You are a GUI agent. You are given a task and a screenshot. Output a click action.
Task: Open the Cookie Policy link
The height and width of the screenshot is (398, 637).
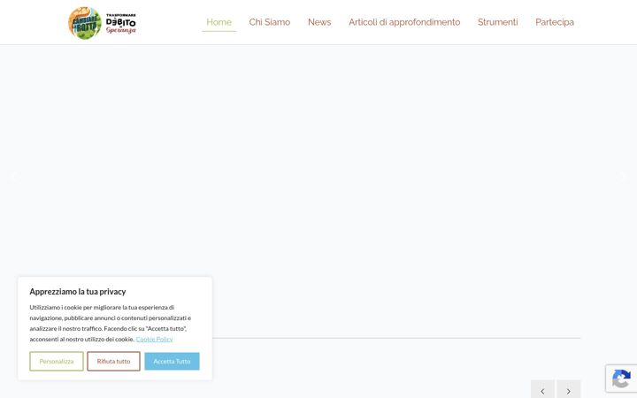(x=154, y=339)
